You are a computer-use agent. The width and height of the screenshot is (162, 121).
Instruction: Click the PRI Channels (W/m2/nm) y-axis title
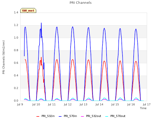[4, 57]
